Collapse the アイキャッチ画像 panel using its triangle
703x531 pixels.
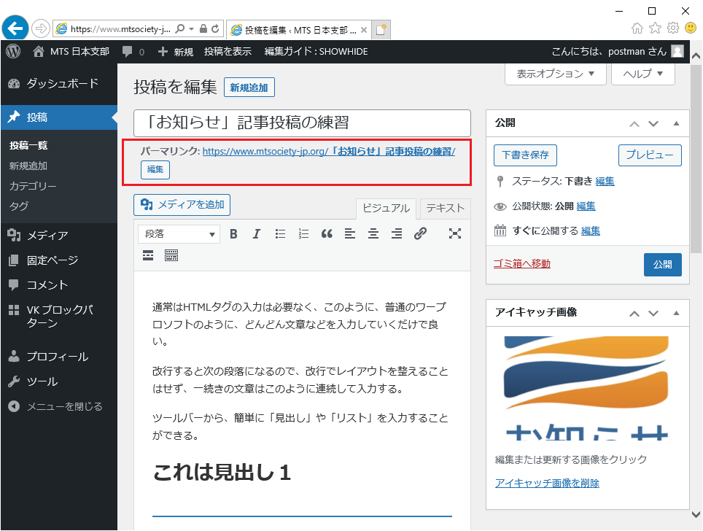click(x=676, y=313)
